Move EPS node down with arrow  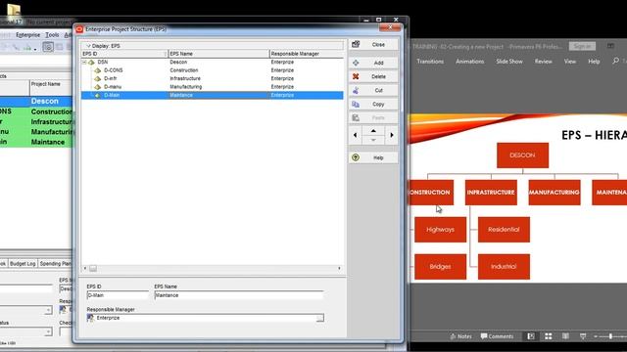tap(373, 140)
